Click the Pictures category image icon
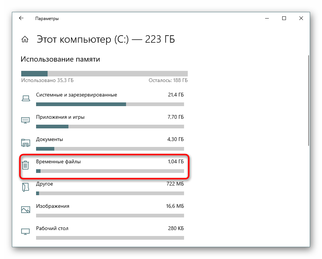This screenshot has width=322, height=259. click(x=26, y=210)
